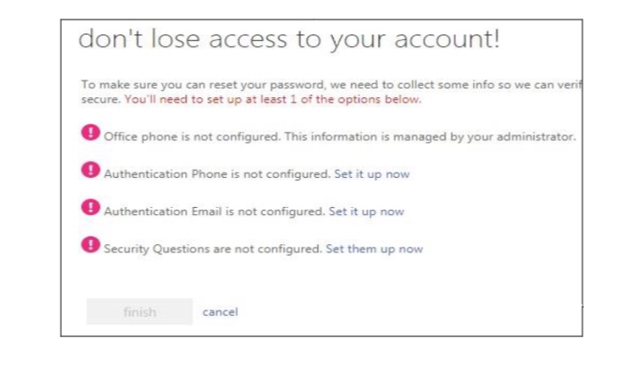Open the Authentication Email setup link
The width and height of the screenshot is (618, 383).
[x=366, y=212]
